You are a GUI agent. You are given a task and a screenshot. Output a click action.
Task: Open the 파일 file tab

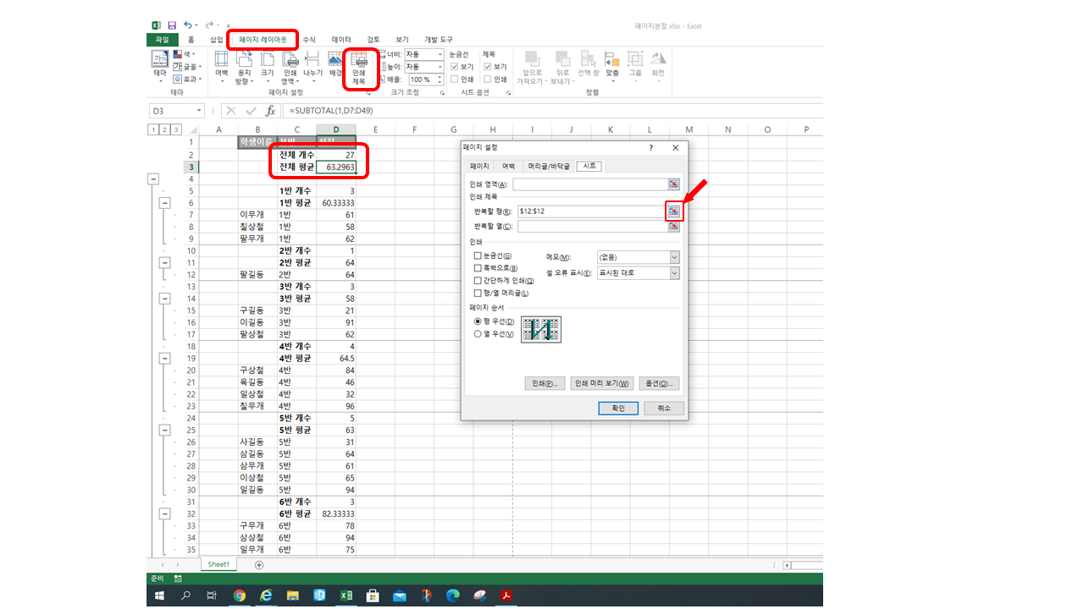[x=163, y=40]
